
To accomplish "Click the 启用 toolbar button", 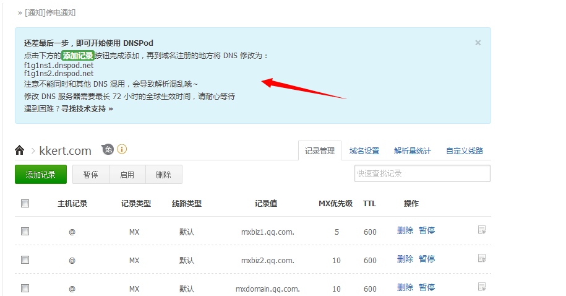I will point(127,175).
